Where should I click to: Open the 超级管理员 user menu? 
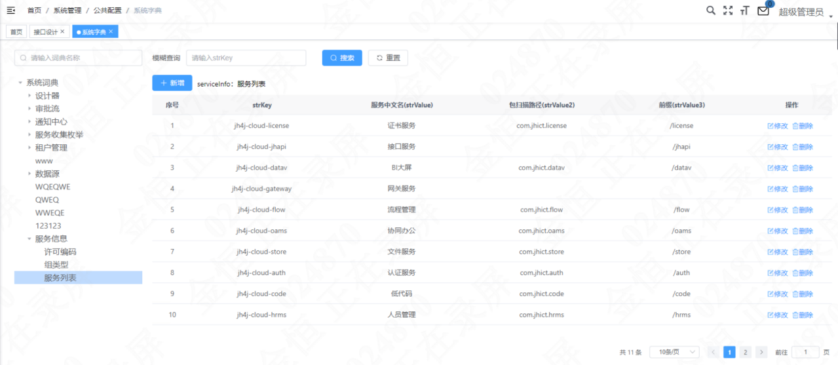804,12
